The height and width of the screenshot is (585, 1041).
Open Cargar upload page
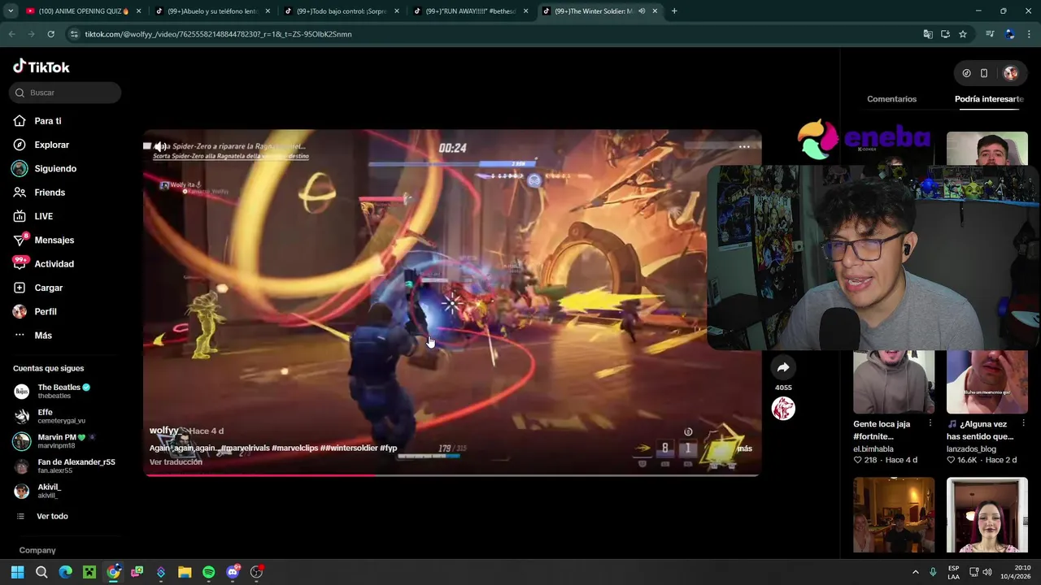tap(48, 288)
